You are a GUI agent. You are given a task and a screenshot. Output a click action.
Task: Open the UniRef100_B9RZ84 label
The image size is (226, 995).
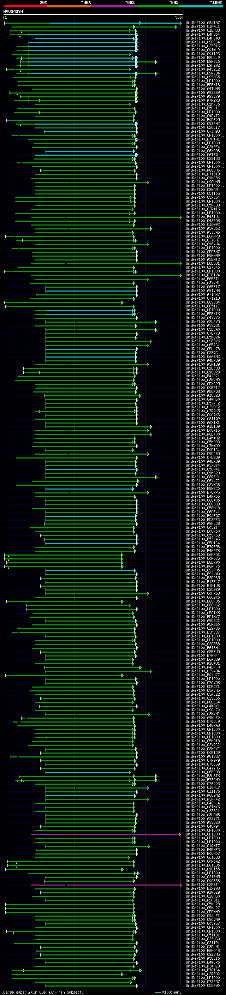tap(203, 73)
